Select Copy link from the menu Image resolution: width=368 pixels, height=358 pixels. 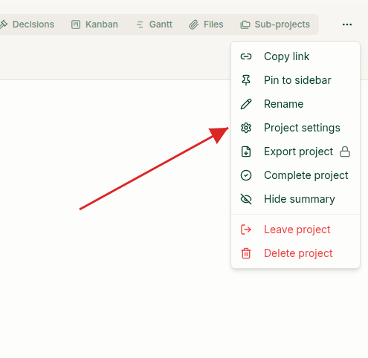pyautogui.click(x=295, y=56)
